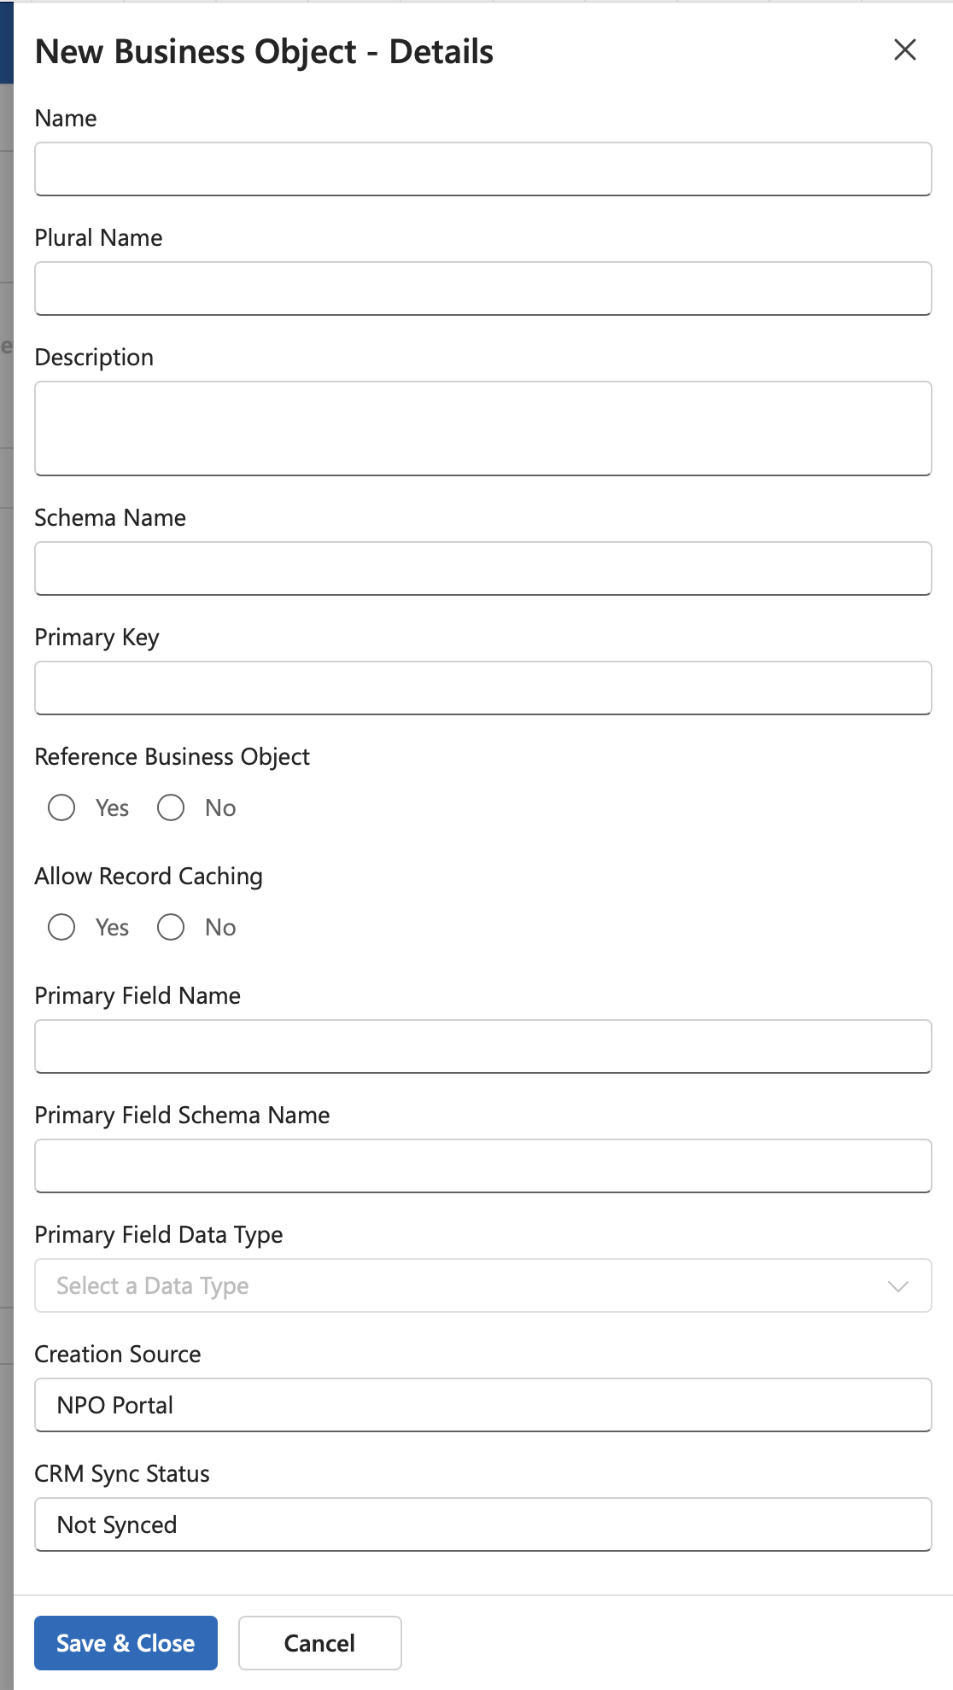Image resolution: width=953 pixels, height=1690 pixels.
Task: Click the No label under Allow Record Caching
Action: (220, 927)
